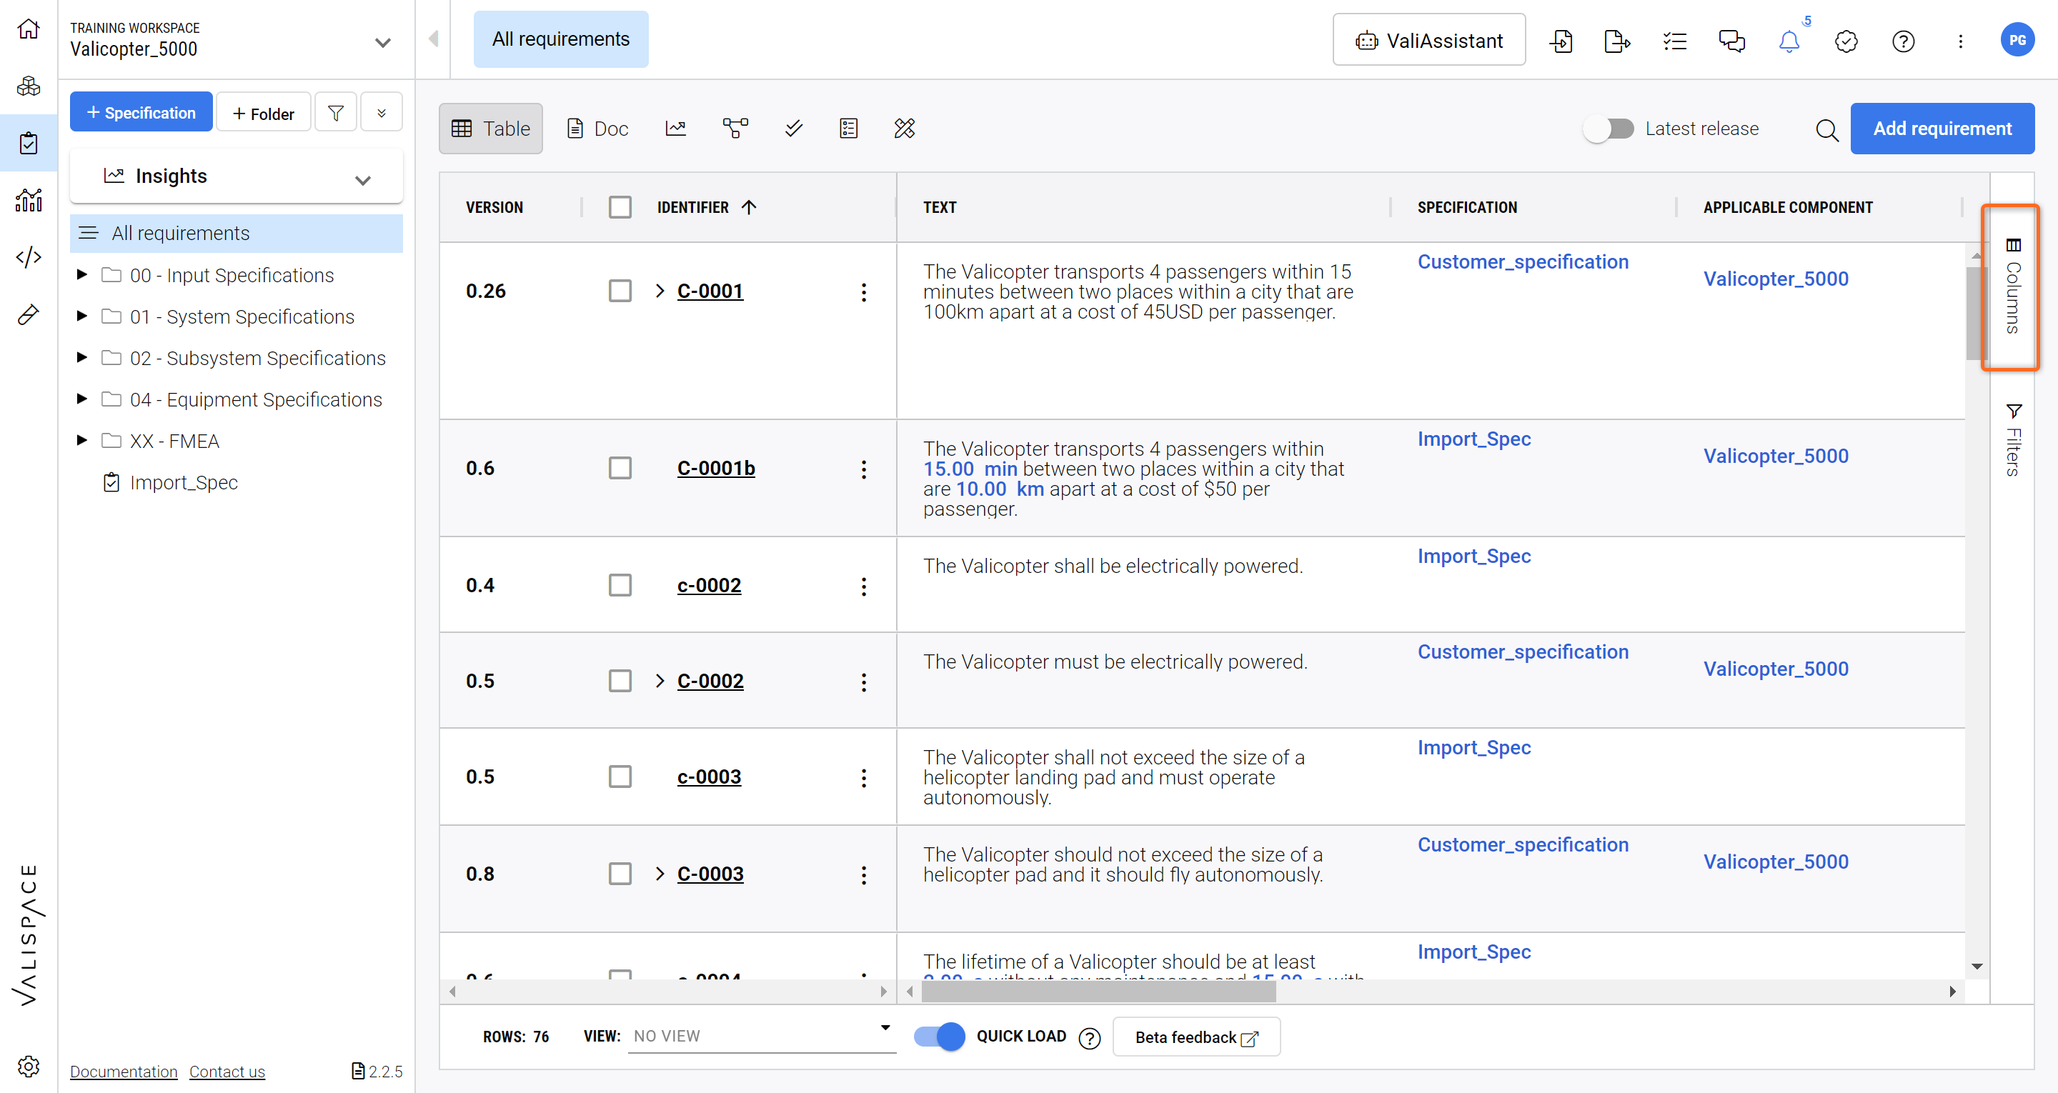Check the C-0002 version 0.5 checkbox
Image resolution: width=2058 pixels, height=1093 pixels.
[620, 682]
